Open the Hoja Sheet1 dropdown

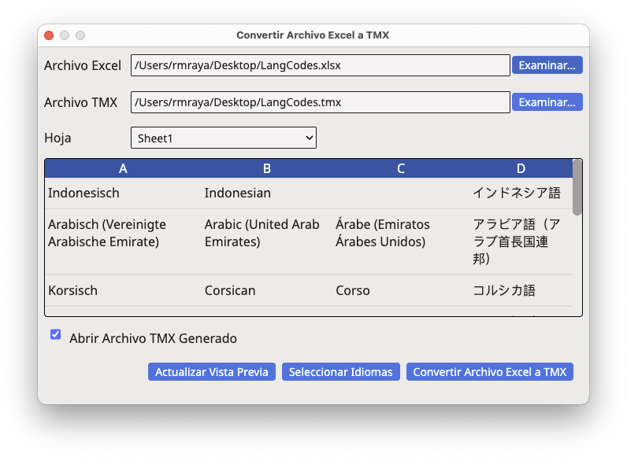coord(224,138)
